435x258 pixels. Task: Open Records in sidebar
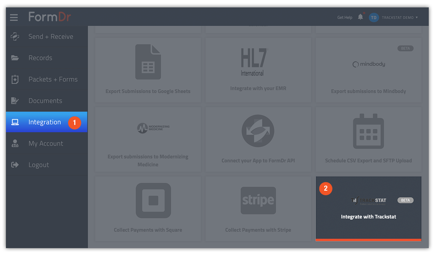[x=47, y=58]
